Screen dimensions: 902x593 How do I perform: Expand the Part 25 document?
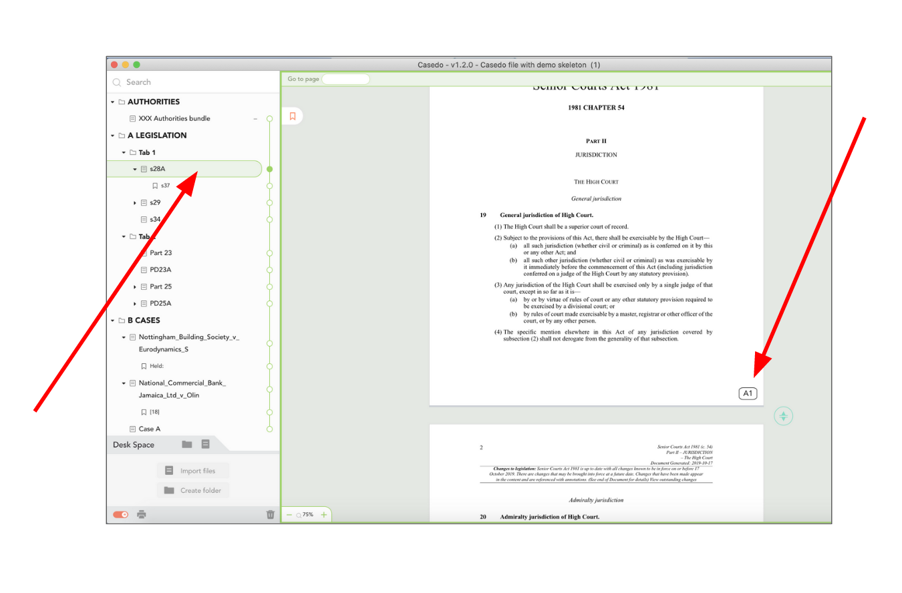tap(135, 286)
